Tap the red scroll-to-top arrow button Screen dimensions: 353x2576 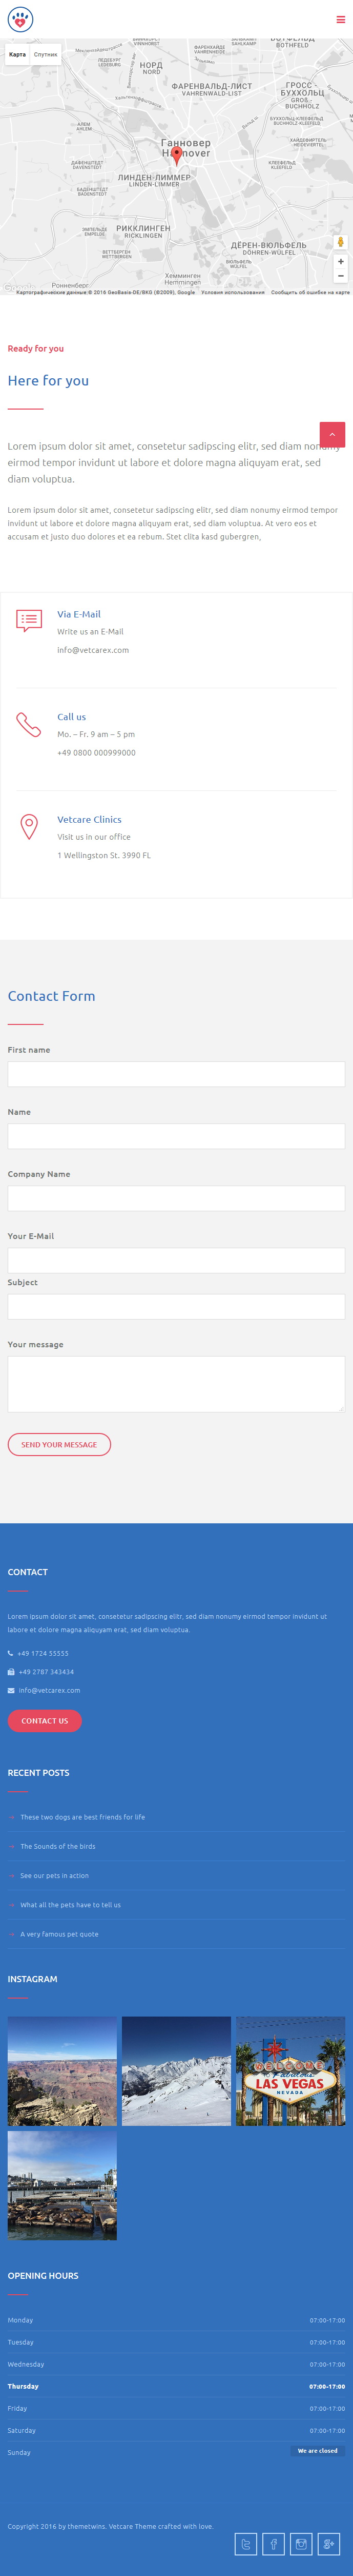332,434
